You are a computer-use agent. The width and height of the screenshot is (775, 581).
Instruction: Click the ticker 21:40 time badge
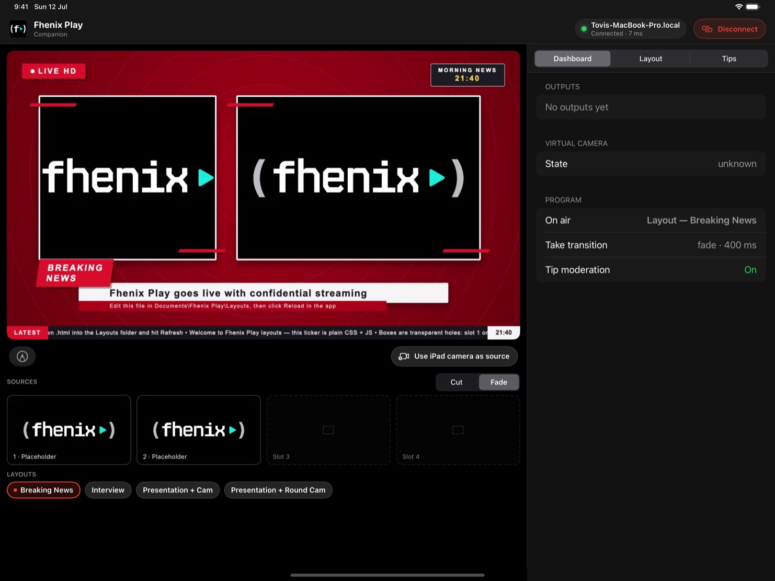pos(504,333)
